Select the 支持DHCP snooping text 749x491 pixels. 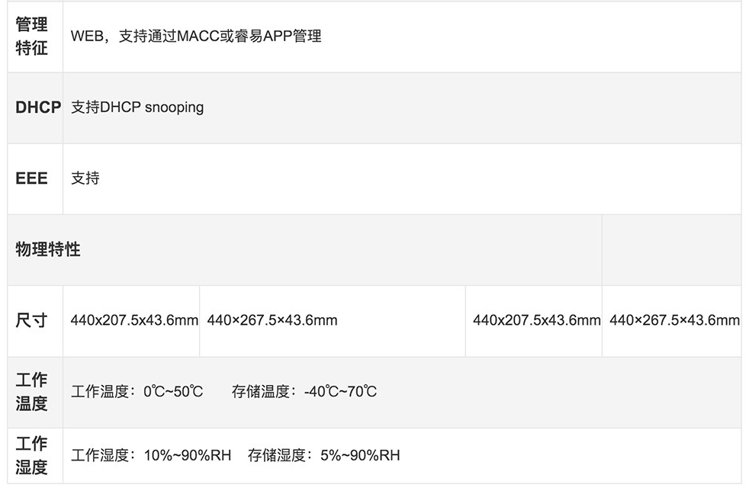click(x=137, y=108)
